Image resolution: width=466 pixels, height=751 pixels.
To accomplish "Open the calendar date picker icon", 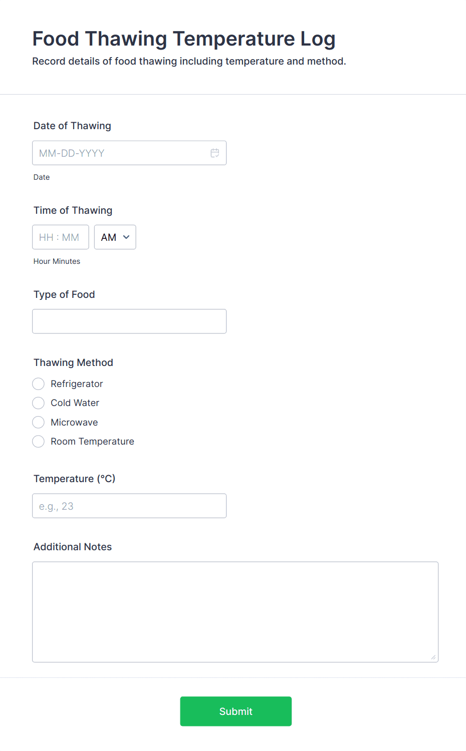I will (x=214, y=153).
